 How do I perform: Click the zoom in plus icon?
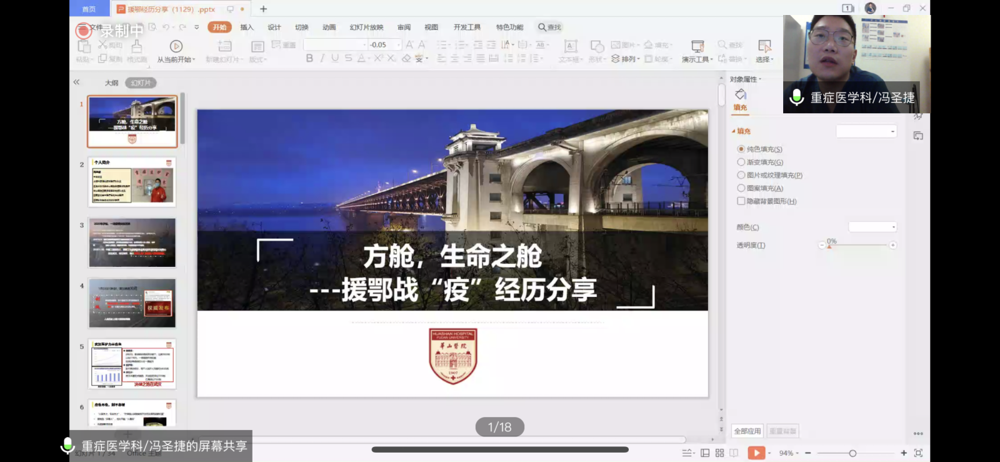click(x=904, y=453)
